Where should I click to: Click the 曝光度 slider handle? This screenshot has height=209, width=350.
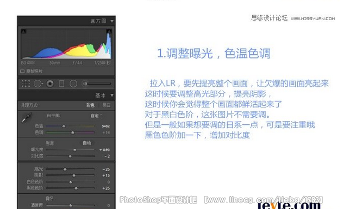pyautogui.click(x=75, y=150)
